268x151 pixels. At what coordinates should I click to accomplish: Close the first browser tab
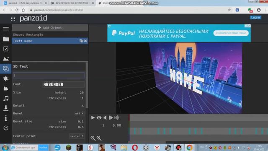(46, 3)
